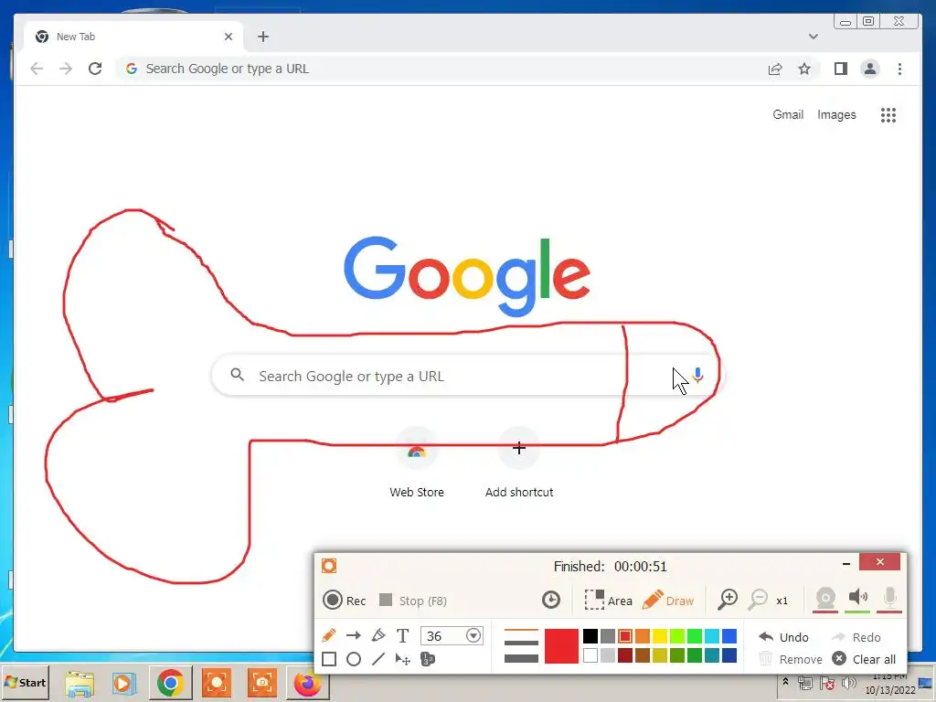Open the Web Store shortcut
936x702 pixels.
point(417,463)
